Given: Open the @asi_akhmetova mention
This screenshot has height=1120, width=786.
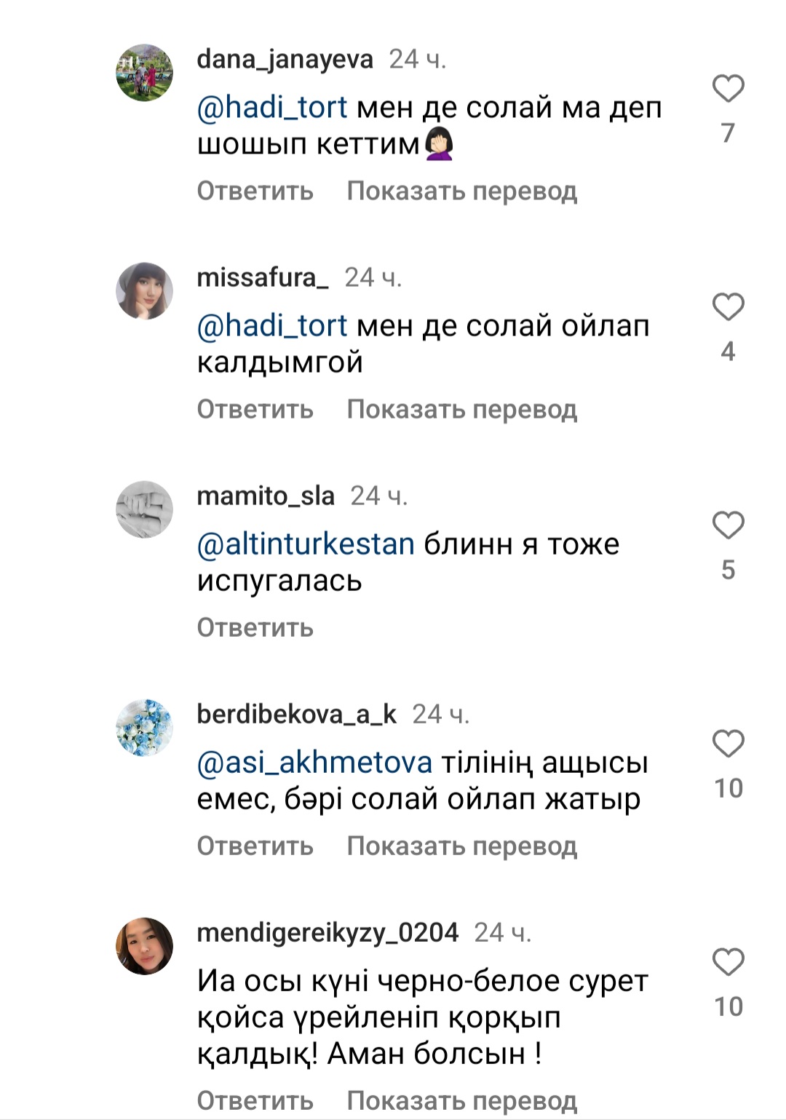Looking at the screenshot, I should pos(314,763).
